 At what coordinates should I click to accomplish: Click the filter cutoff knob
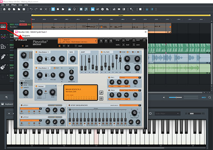(x=127, y=59)
